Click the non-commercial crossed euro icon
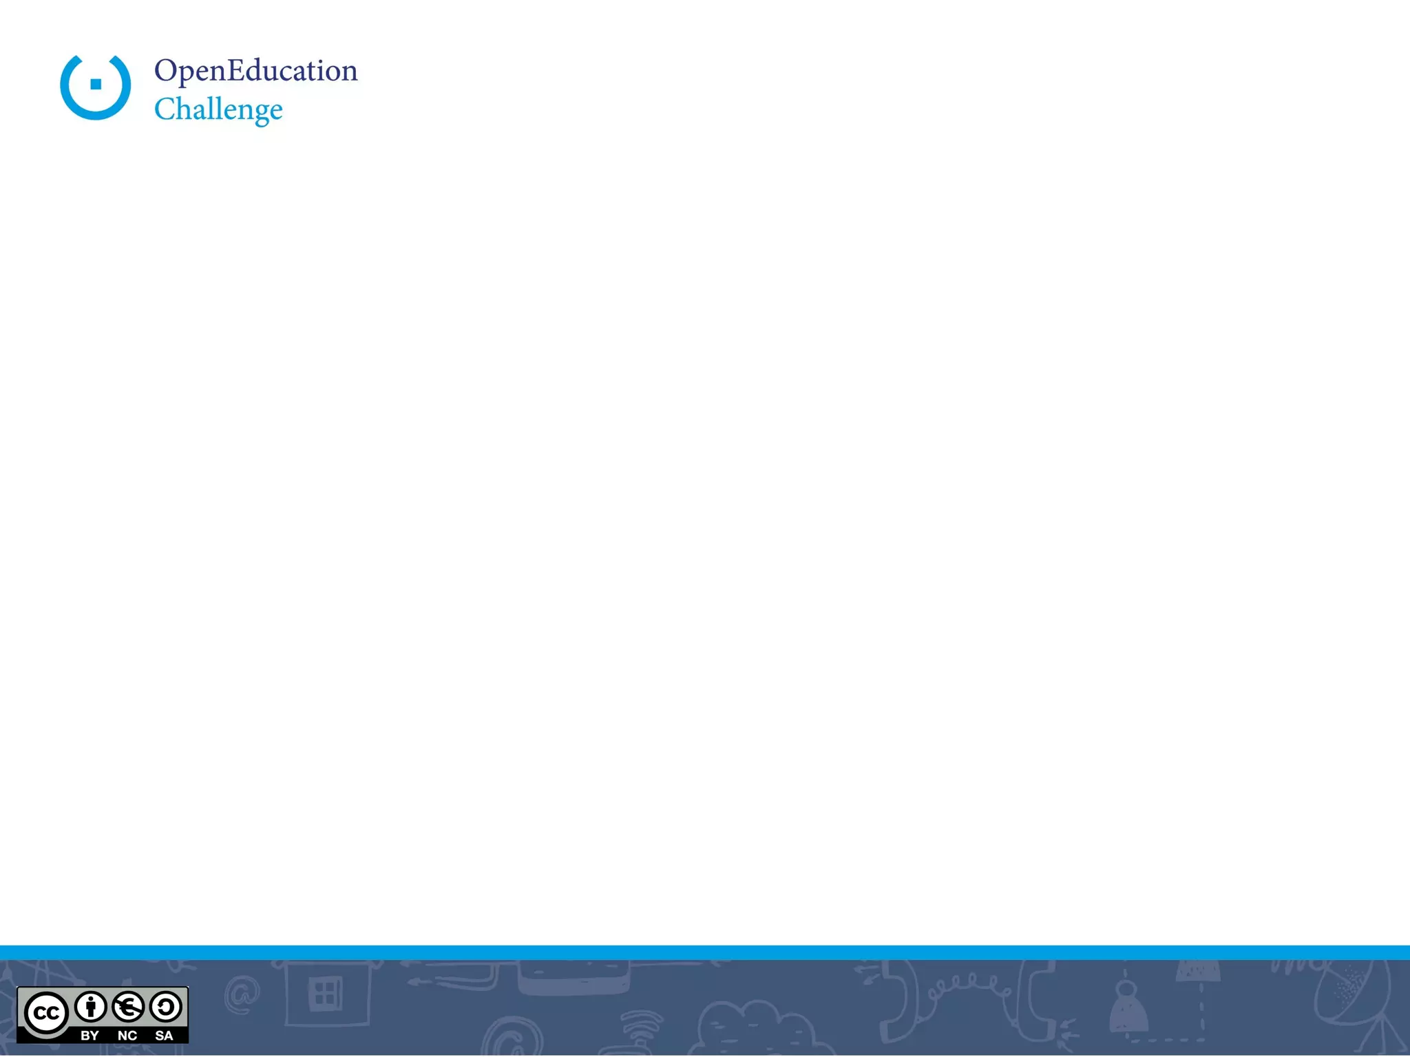The width and height of the screenshot is (1410, 1057). 128,1007
